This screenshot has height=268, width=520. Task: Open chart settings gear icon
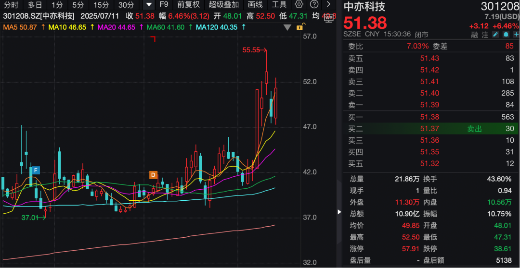tap(299, 5)
